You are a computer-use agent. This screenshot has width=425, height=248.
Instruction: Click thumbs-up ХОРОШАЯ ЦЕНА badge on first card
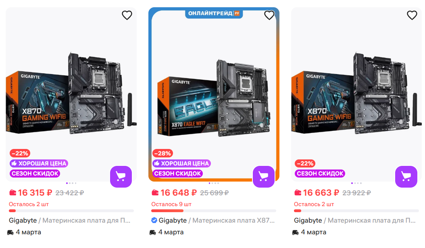[x=39, y=163]
